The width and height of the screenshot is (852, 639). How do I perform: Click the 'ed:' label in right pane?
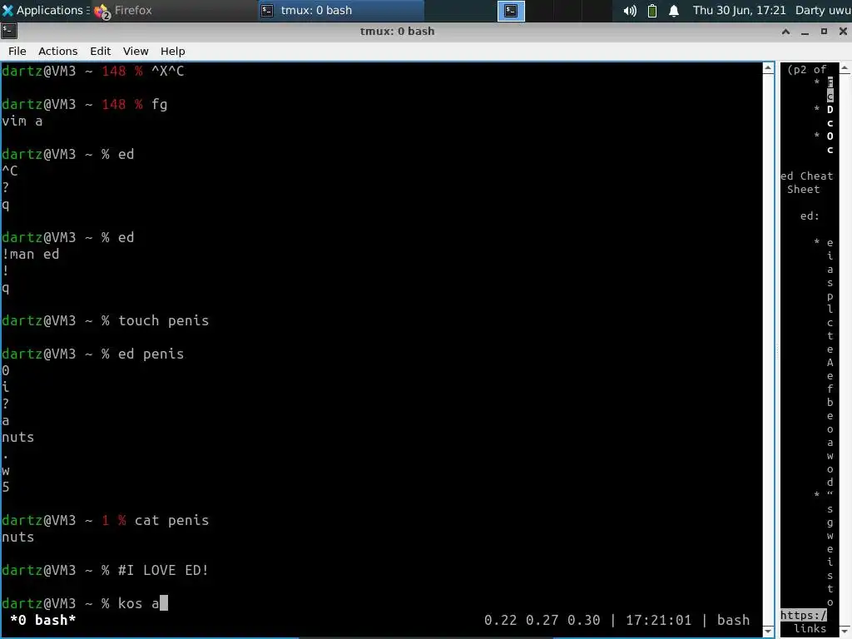(810, 215)
